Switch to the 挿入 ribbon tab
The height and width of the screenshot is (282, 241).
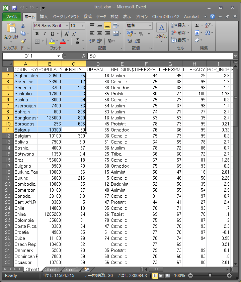(x=44, y=17)
